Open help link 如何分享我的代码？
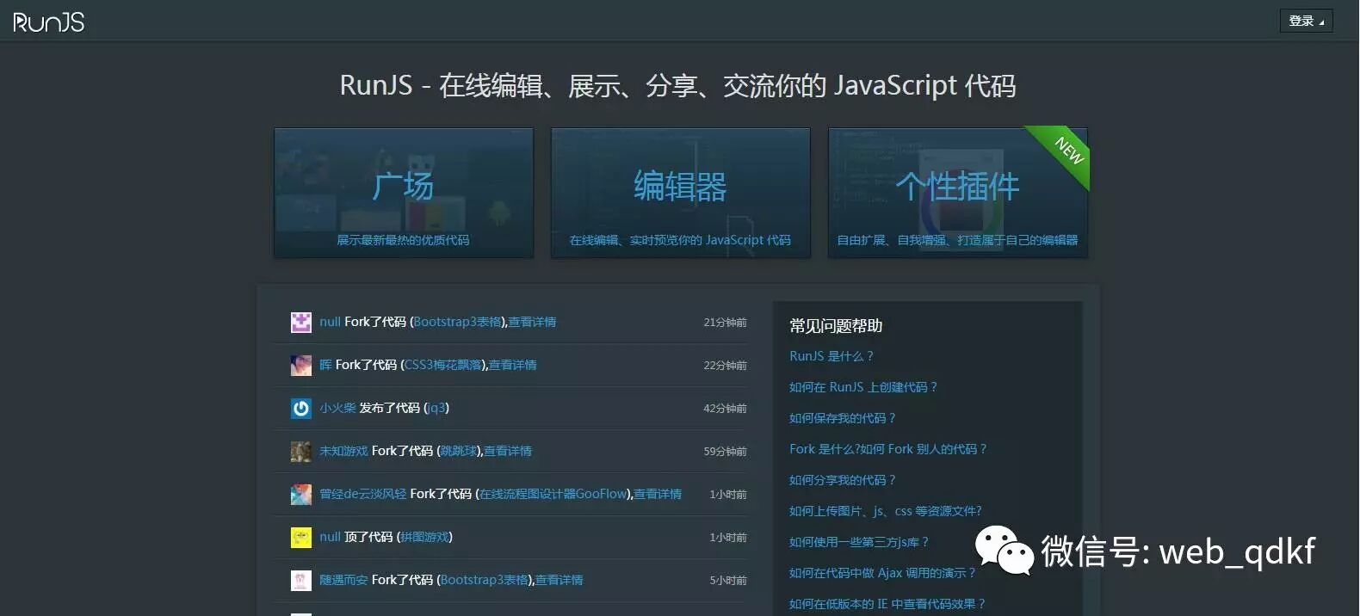This screenshot has width=1360, height=616. 843,480
